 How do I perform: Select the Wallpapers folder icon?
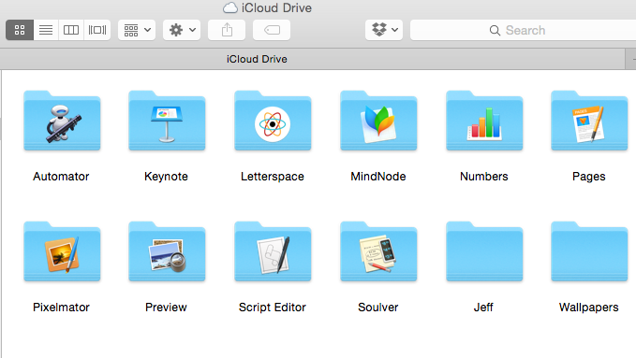[x=589, y=251]
